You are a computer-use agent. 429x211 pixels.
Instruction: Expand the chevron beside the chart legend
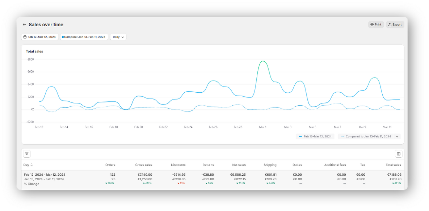(x=397, y=136)
